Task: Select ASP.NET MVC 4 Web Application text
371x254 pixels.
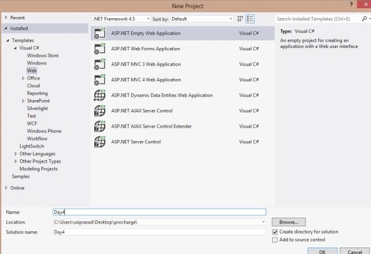Action: coord(146,80)
